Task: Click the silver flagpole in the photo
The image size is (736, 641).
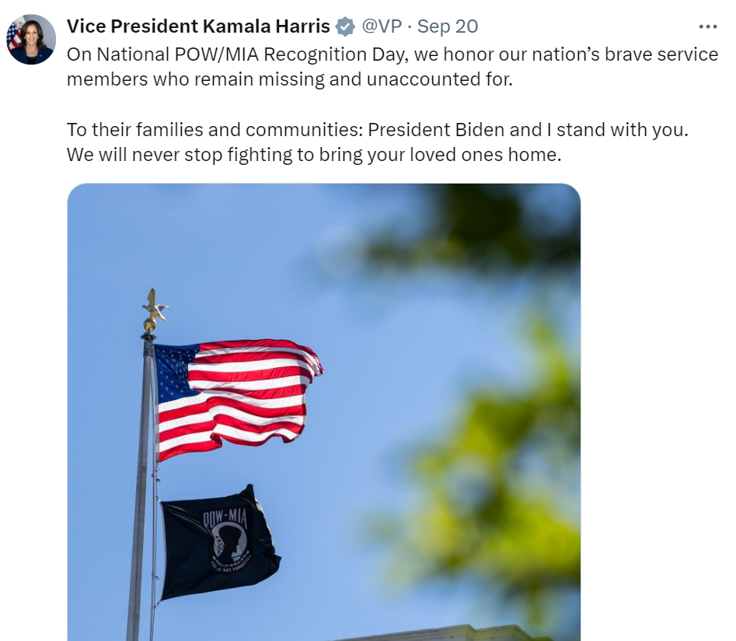Action: (x=141, y=489)
